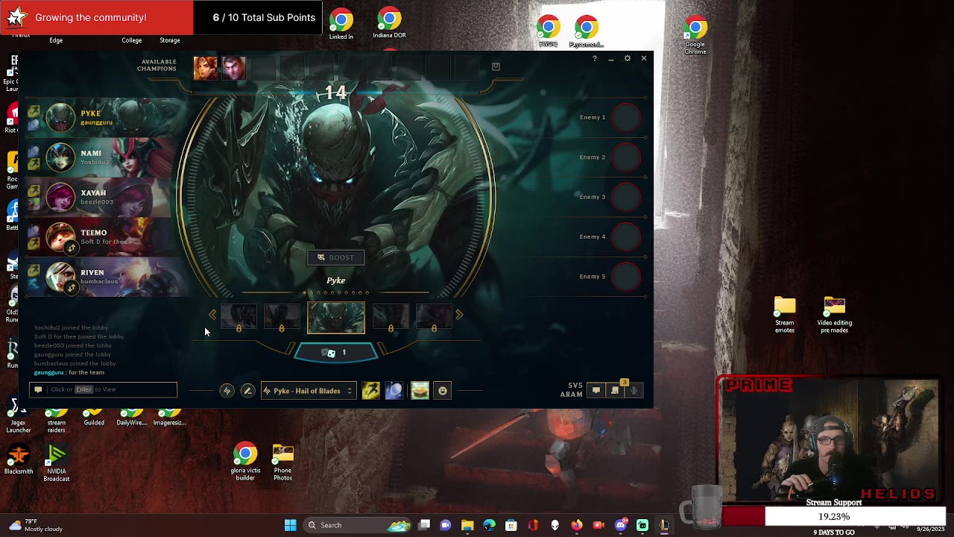Click the reroll dice button
The width and height of the screenshot is (954, 537).
336,353
